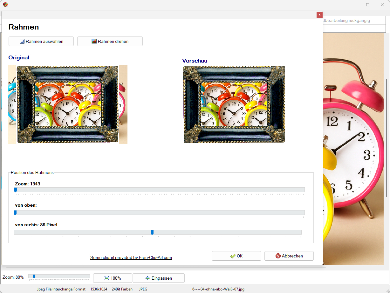The image size is (390, 293).
Task: Click the Vorschau framed image preview
Action: tap(234, 104)
